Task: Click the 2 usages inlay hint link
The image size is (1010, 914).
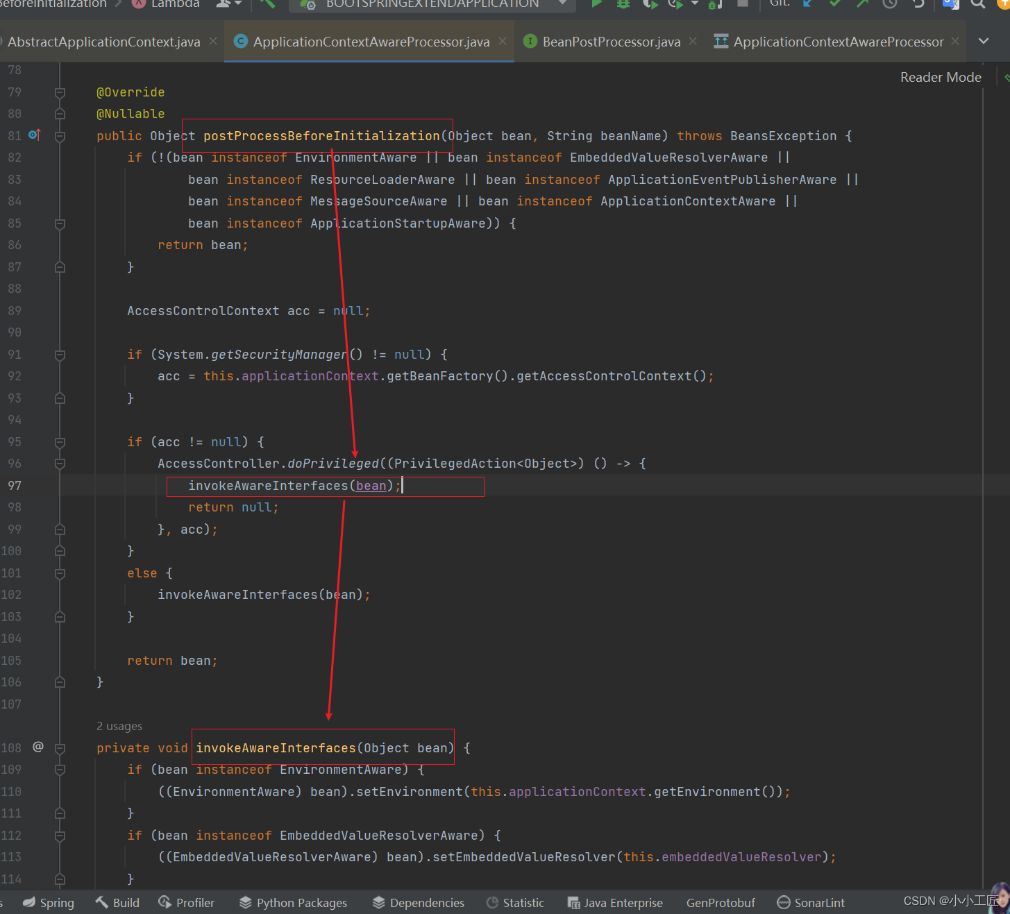Action: (x=119, y=726)
